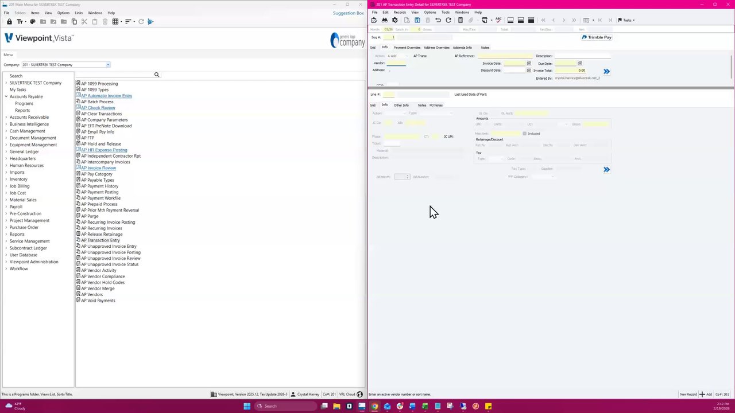Click the blue double-arrow next to Invoice Total

pos(606,71)
